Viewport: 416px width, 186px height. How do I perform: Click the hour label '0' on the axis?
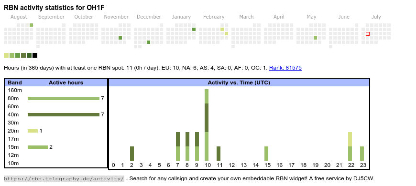coord(113,165)
